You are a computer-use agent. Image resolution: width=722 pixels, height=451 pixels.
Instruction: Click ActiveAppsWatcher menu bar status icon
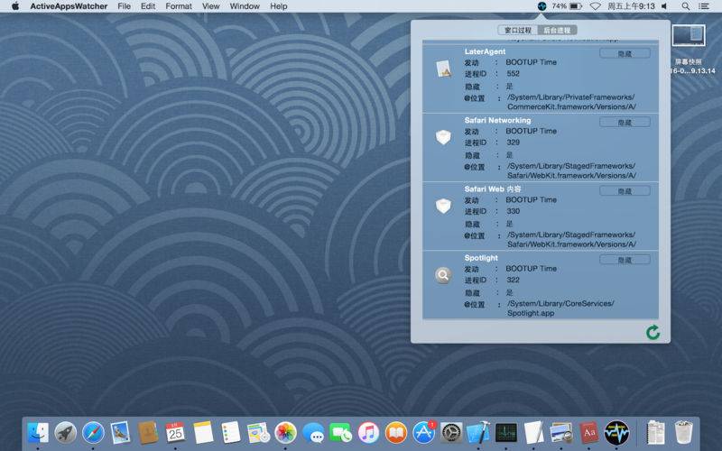click(x=541, y=6)
